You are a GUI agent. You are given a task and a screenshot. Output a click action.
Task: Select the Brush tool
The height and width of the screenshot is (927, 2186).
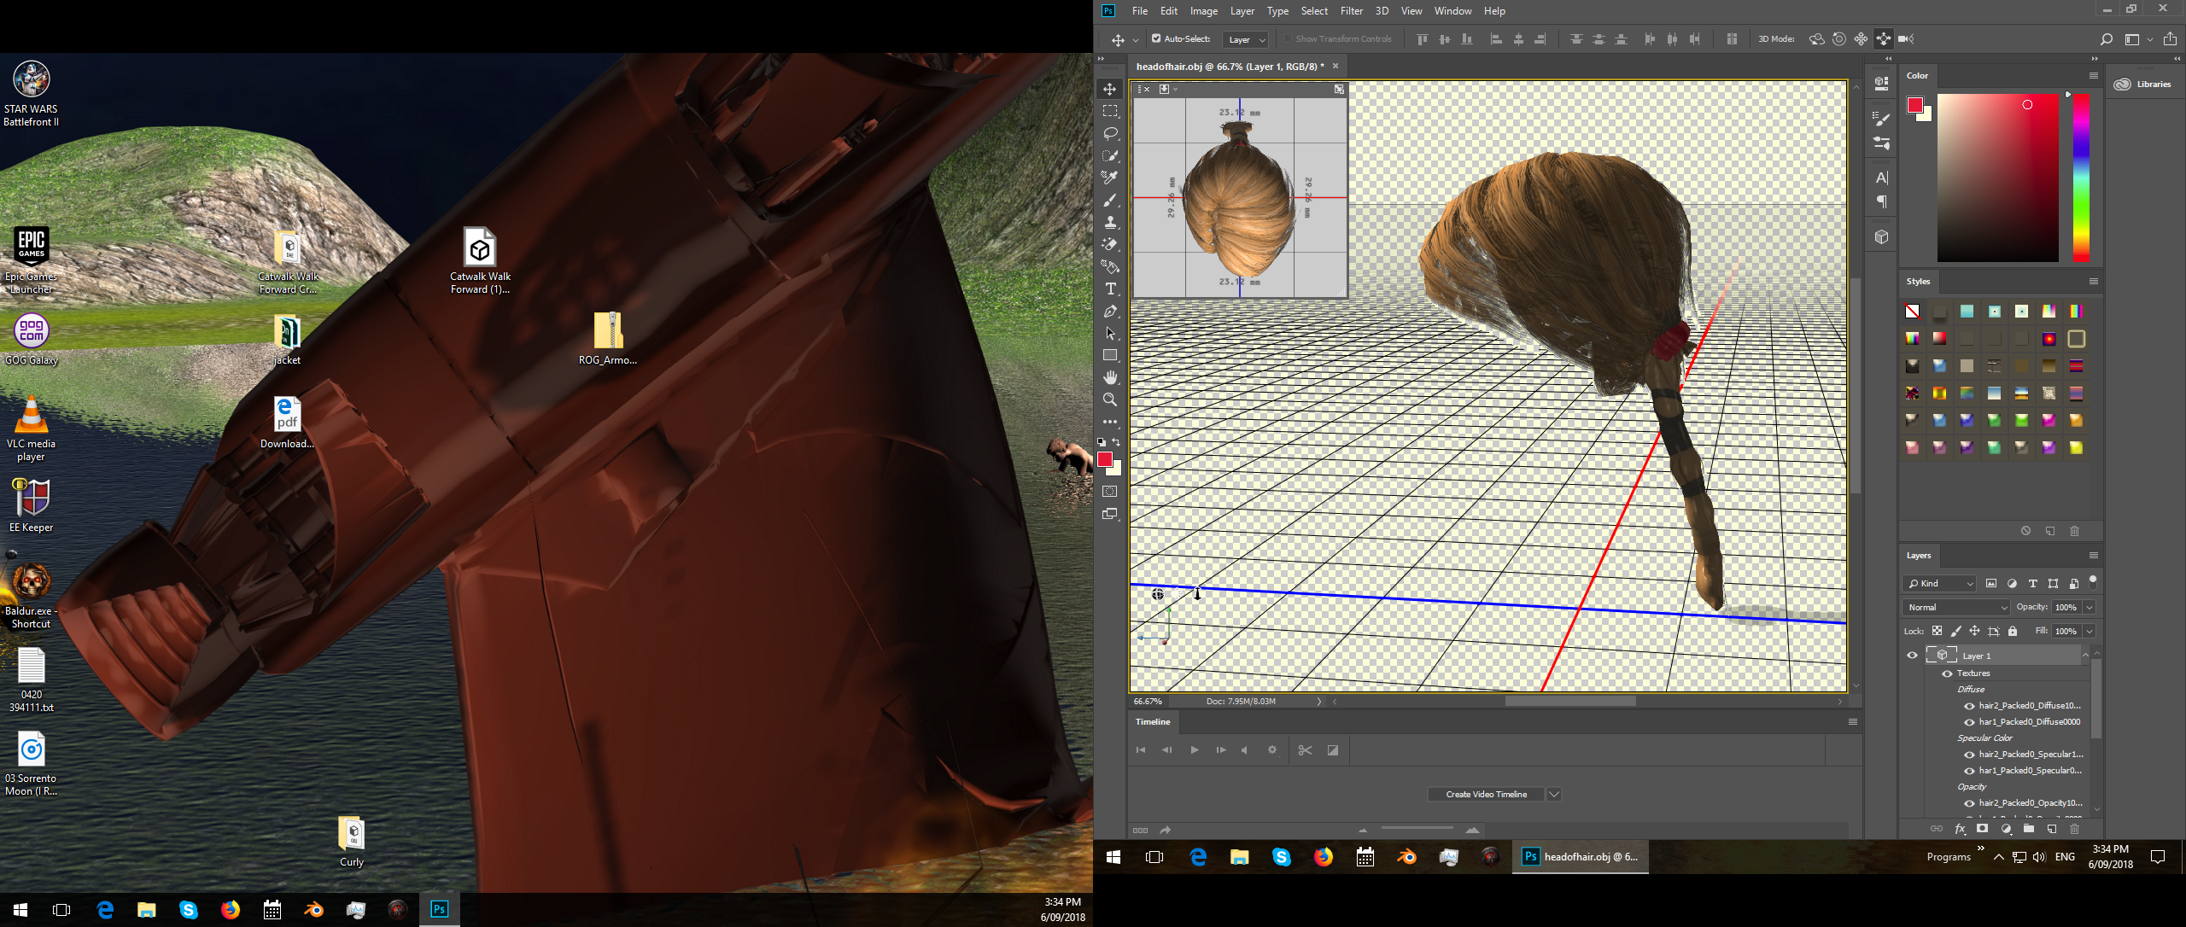pos(1110,201)
